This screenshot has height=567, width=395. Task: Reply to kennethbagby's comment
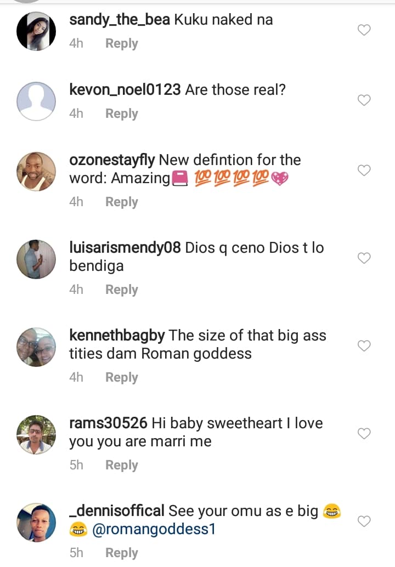tap(121, 377)
